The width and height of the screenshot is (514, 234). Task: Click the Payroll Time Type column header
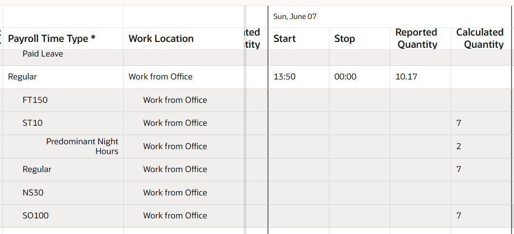click(x=52, y=39)
